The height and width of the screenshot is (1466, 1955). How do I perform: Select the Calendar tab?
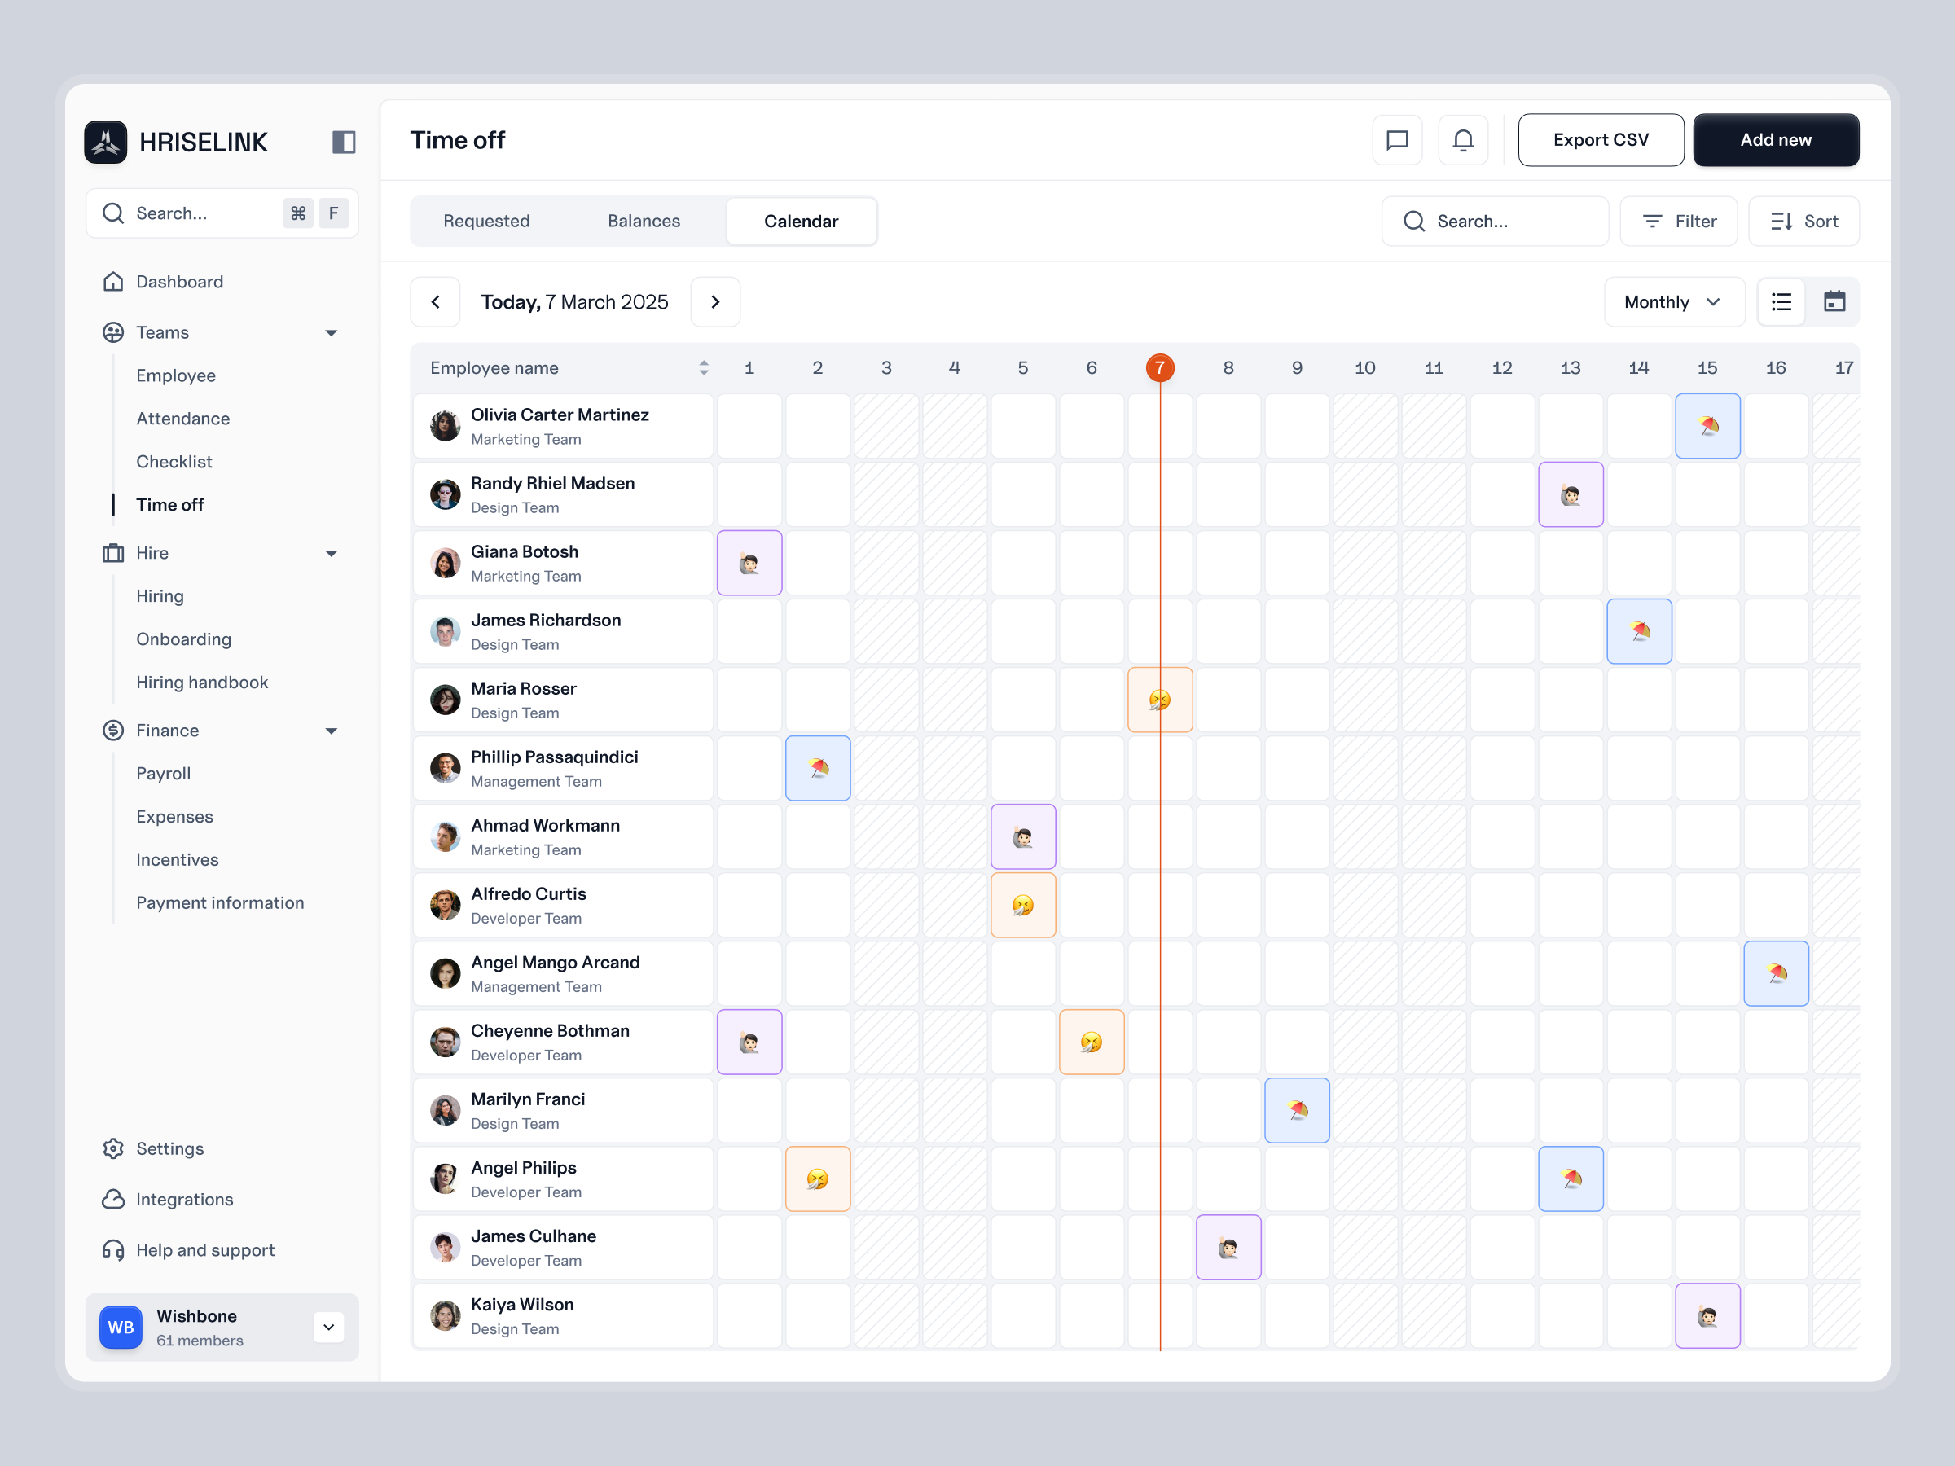click(802, 221)
